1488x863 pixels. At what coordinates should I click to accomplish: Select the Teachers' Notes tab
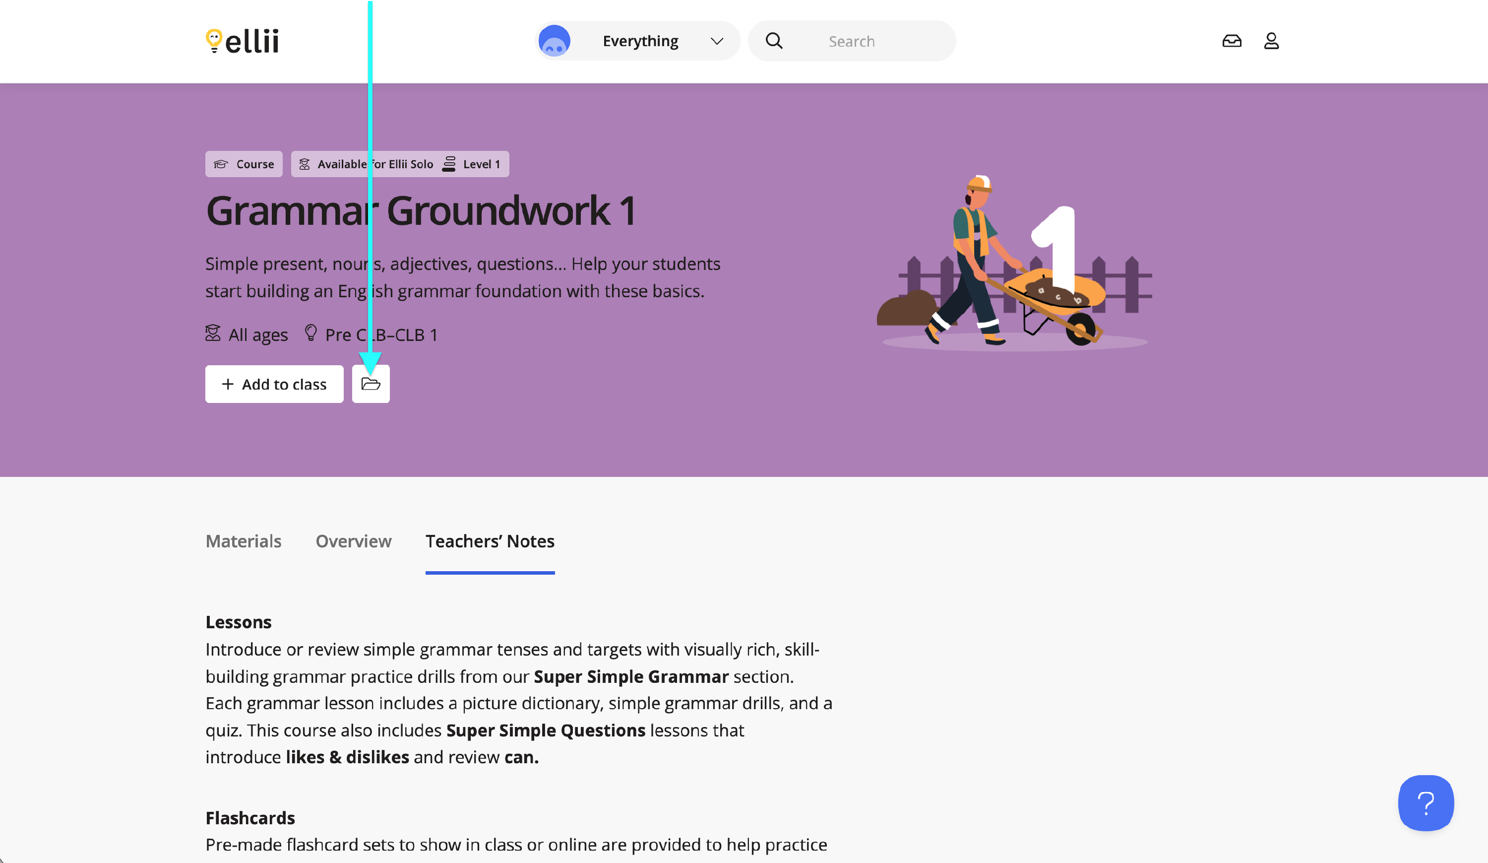click(490, 541)
